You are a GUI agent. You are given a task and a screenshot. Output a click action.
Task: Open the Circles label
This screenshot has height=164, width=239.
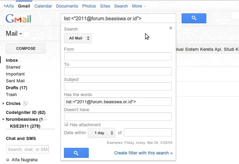13,104
